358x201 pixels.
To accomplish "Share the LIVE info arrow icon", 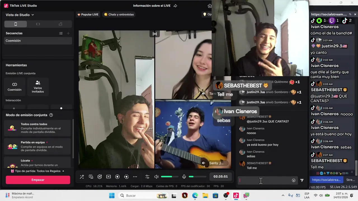I will pyautogui.click(x=175, y=6).
